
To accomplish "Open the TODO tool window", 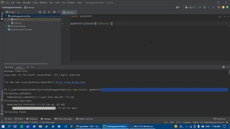I will coord(19,119).
